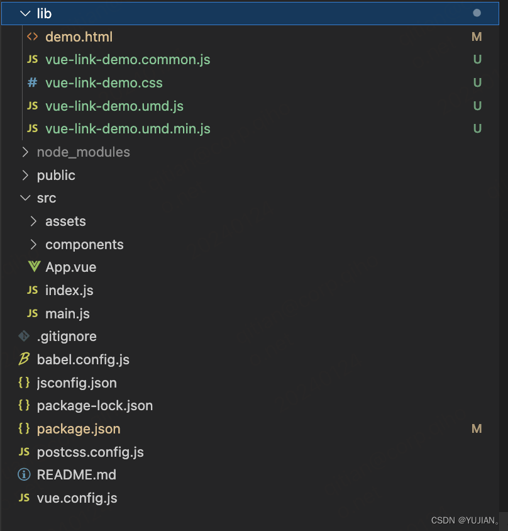Click the modified dot on lib folder
Image resolution: width=508 pixels, height=531 pixels.
pos(477,13)
